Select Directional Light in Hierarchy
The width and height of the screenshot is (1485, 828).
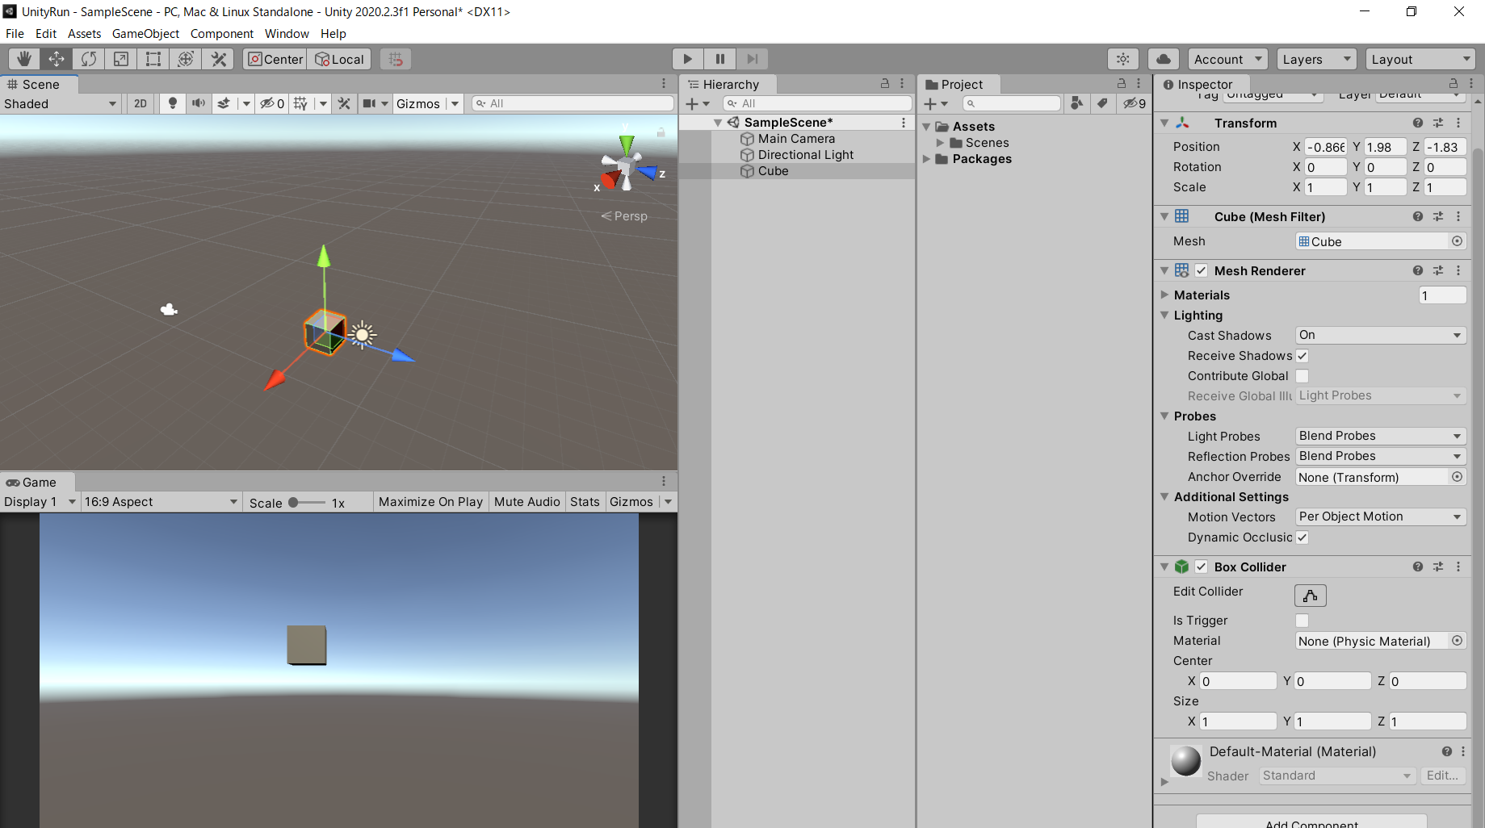tap(805, 155)
